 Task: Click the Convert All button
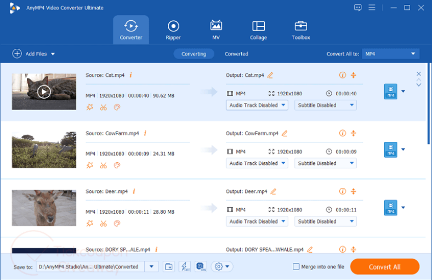tap(384, 267)
